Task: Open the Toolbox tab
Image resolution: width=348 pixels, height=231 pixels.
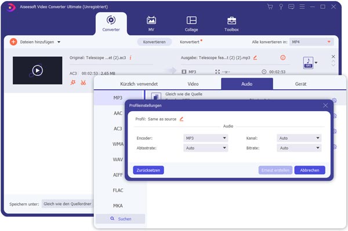Action: [231, 24]
